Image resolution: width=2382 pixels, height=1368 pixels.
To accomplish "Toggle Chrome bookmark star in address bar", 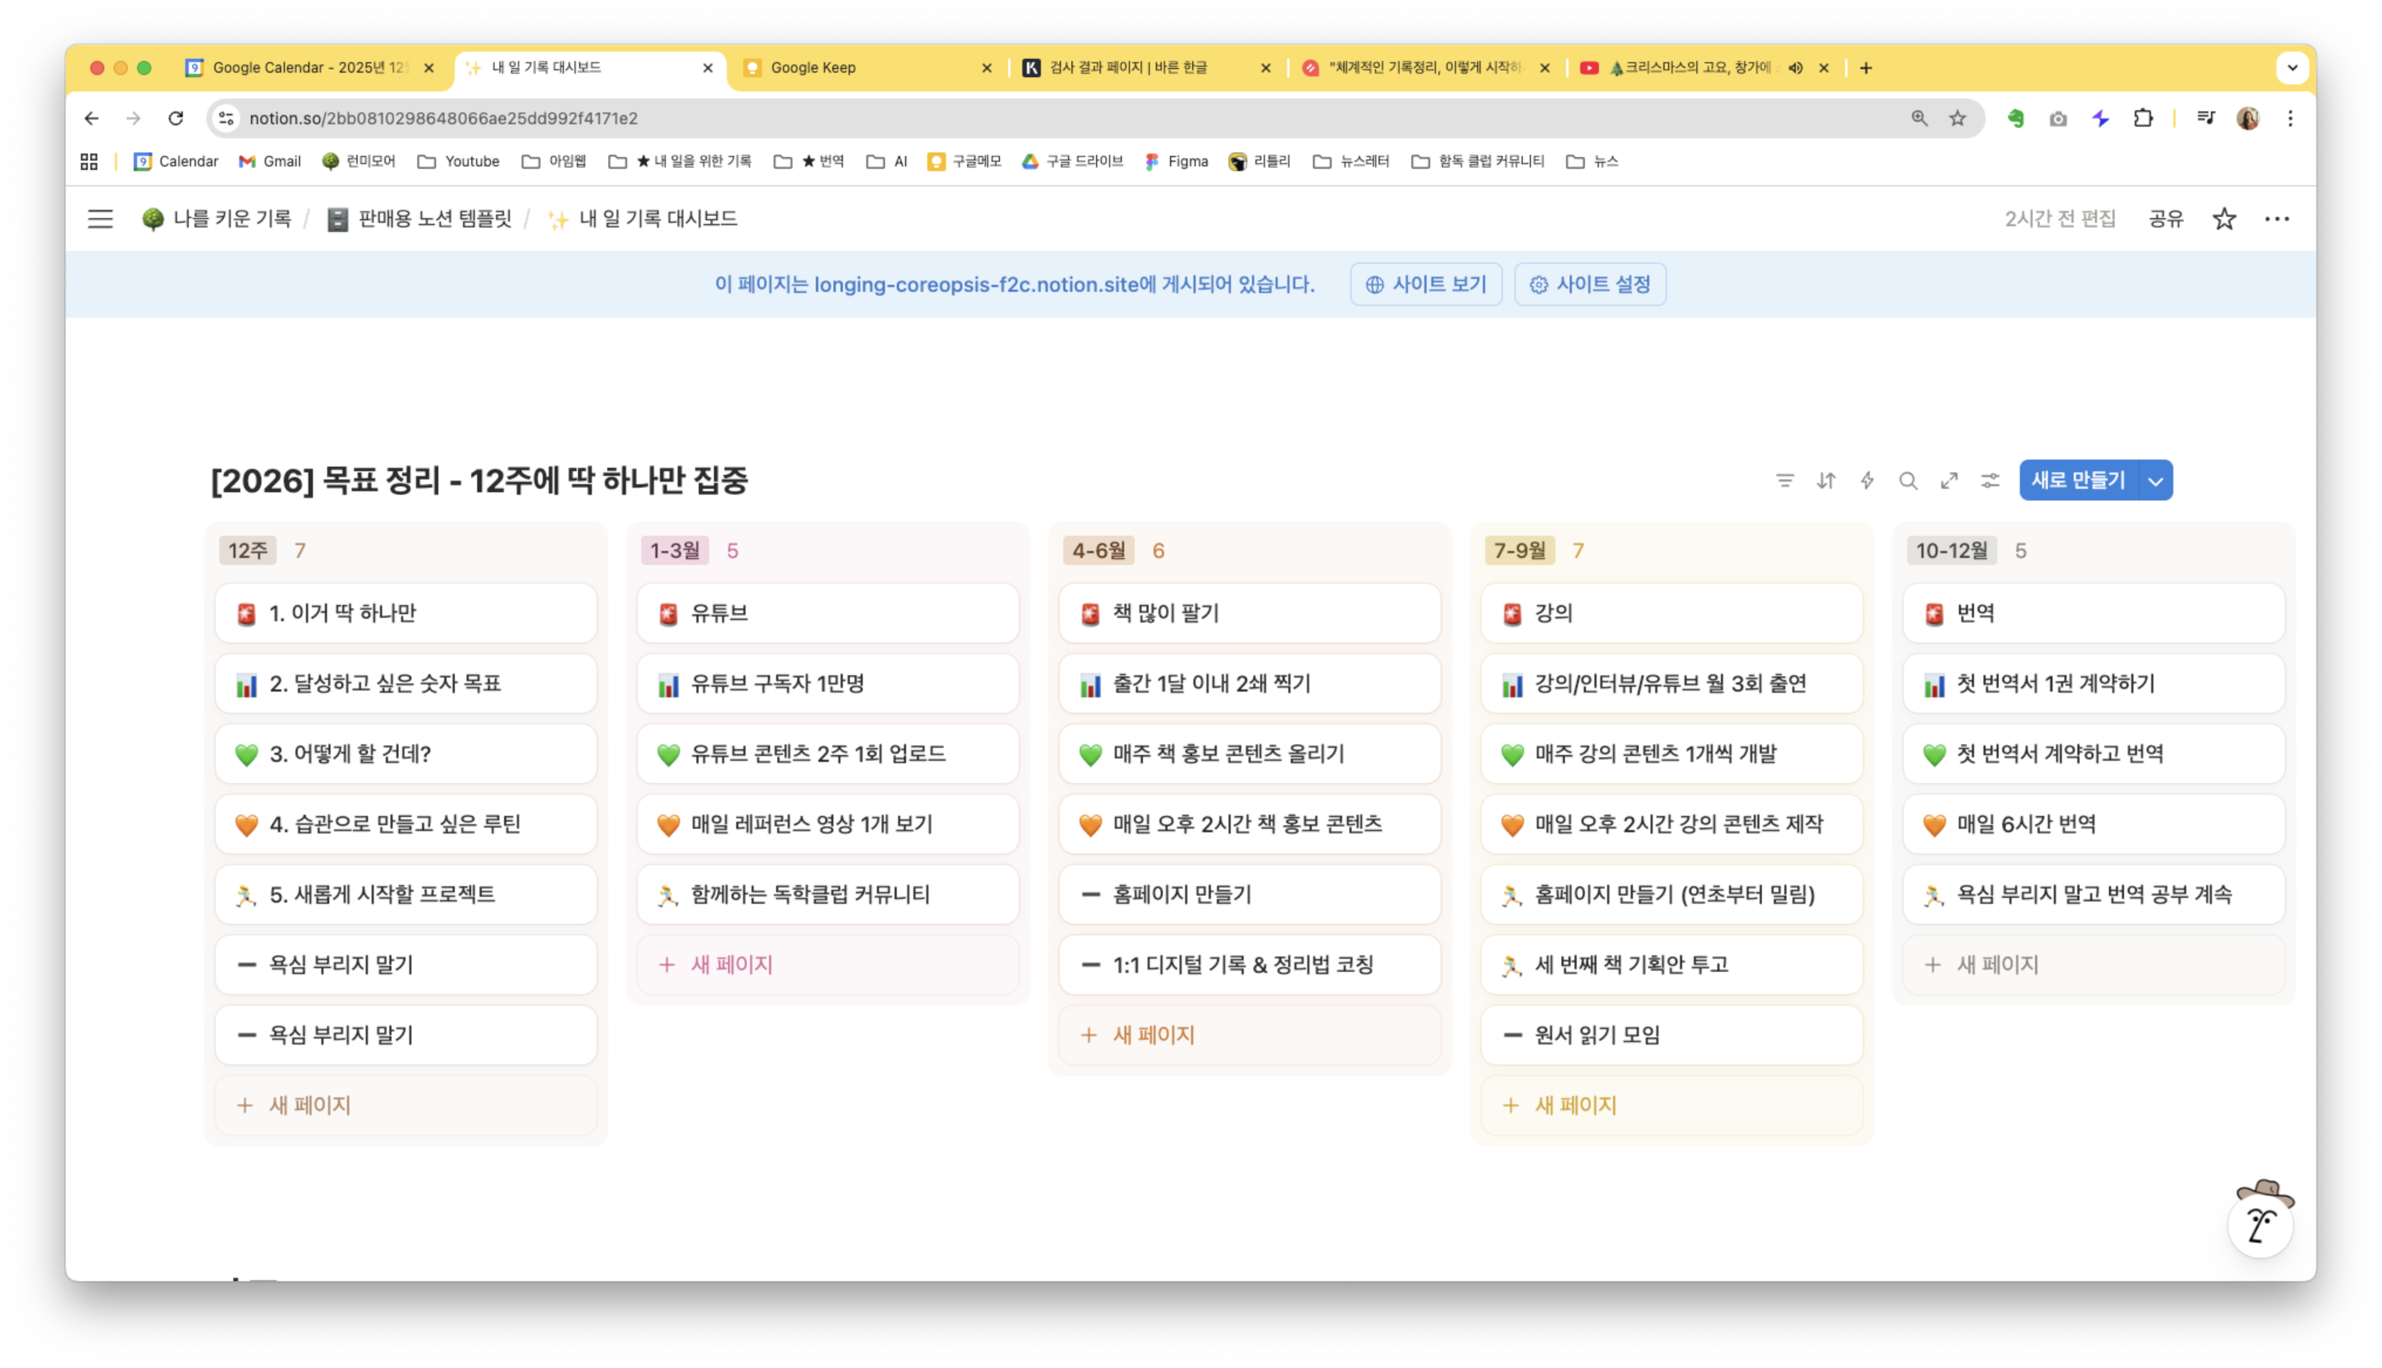I will (x=1958, y=118).
